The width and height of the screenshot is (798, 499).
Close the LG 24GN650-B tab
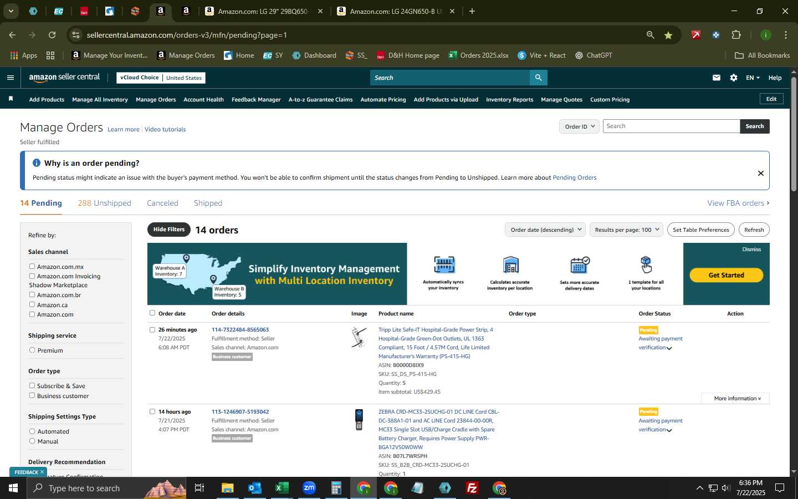tap(452, 11)
